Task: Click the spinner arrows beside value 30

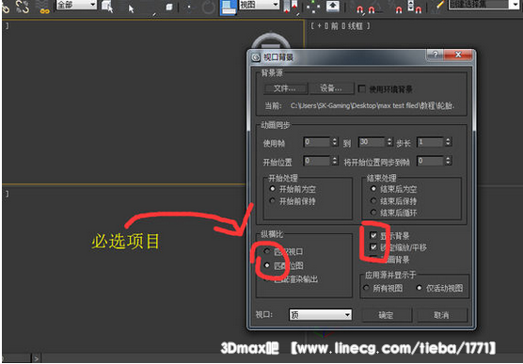Action: (389, 142)
